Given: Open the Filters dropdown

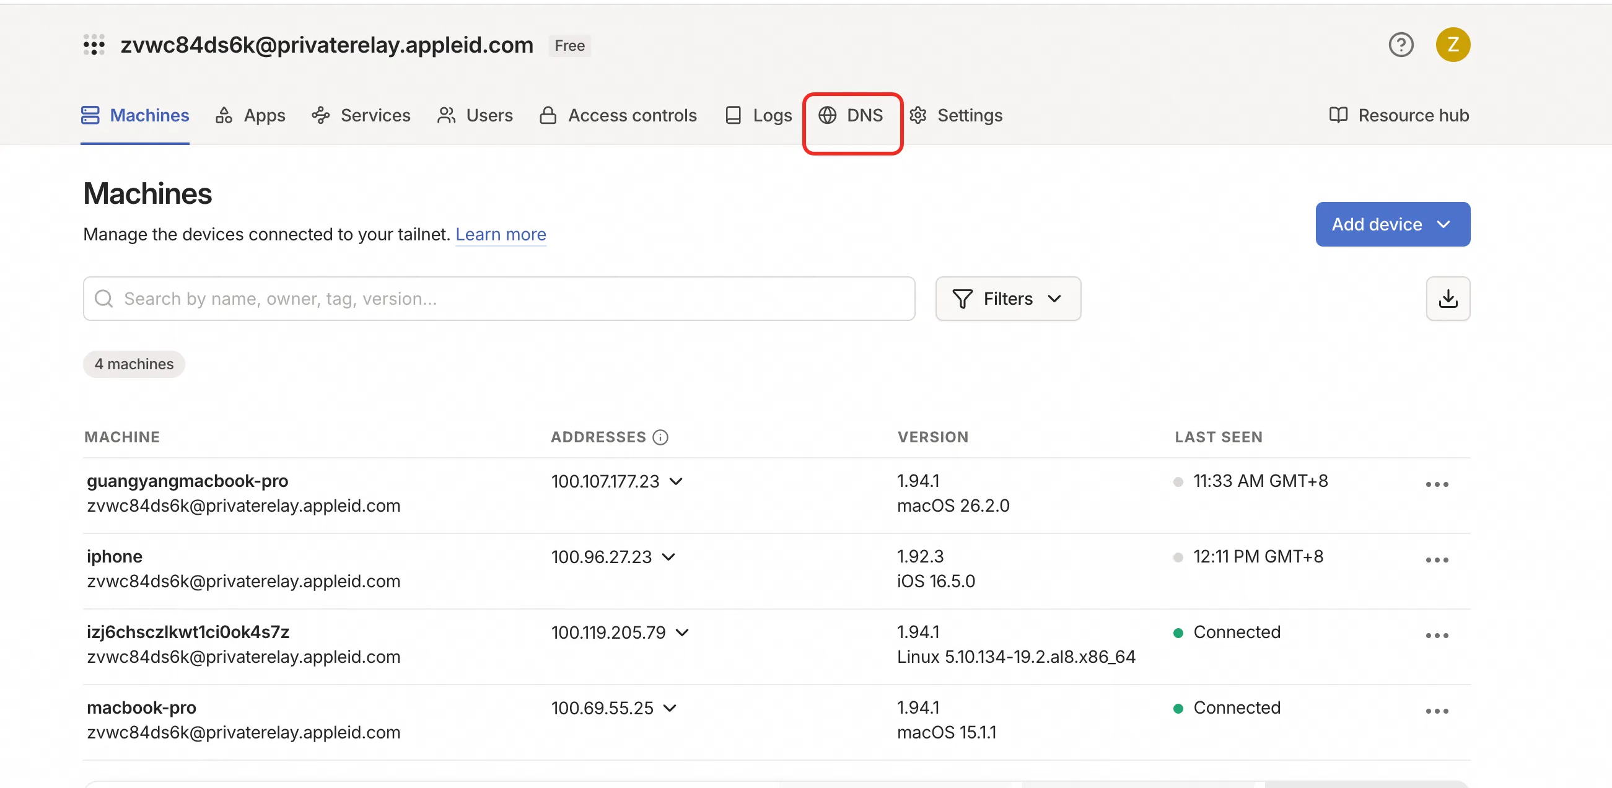Looking at the screenshot, I should (x=1007, y=299).
